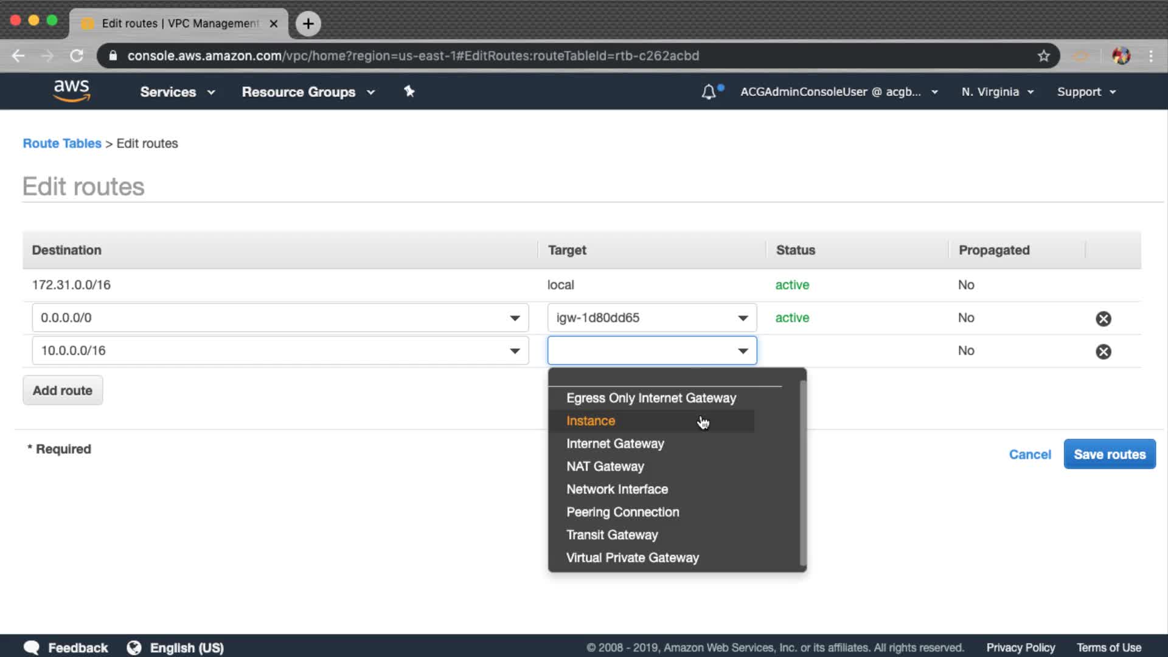
Task: Open the Services menu
Action: pyautogui.click(x=177, y=92)
